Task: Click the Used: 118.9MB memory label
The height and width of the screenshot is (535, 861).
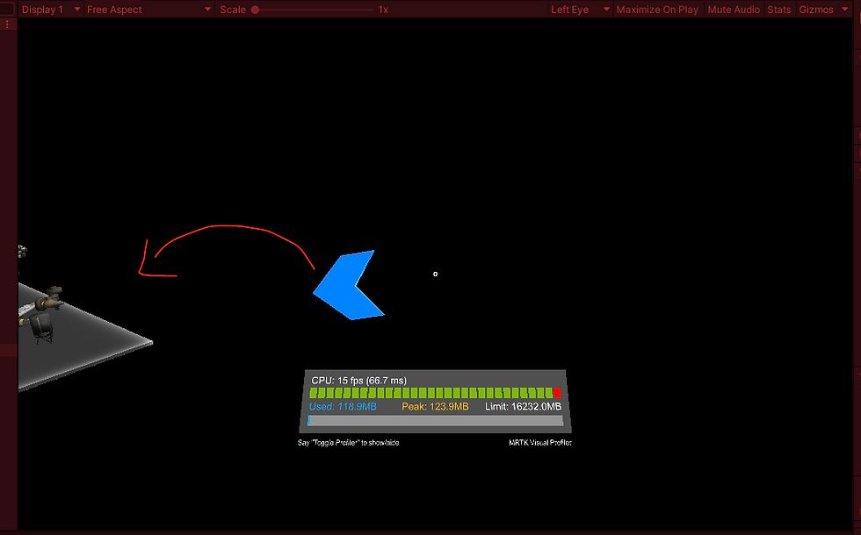Action: pos(343,406)
